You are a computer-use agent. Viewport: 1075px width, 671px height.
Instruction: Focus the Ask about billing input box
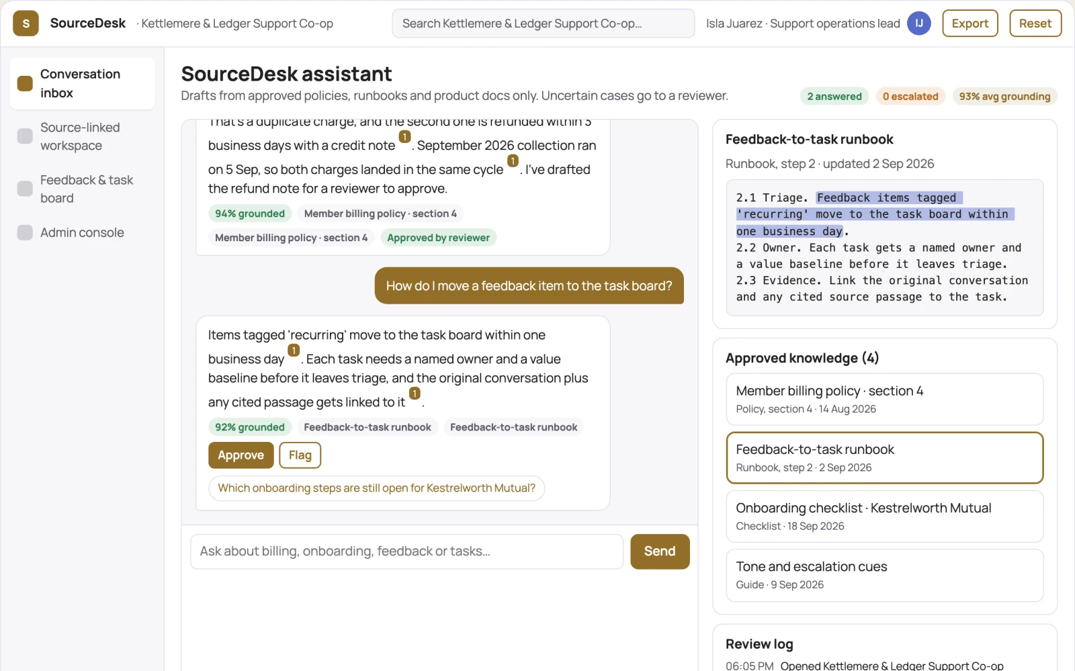[x=406, y=551]
